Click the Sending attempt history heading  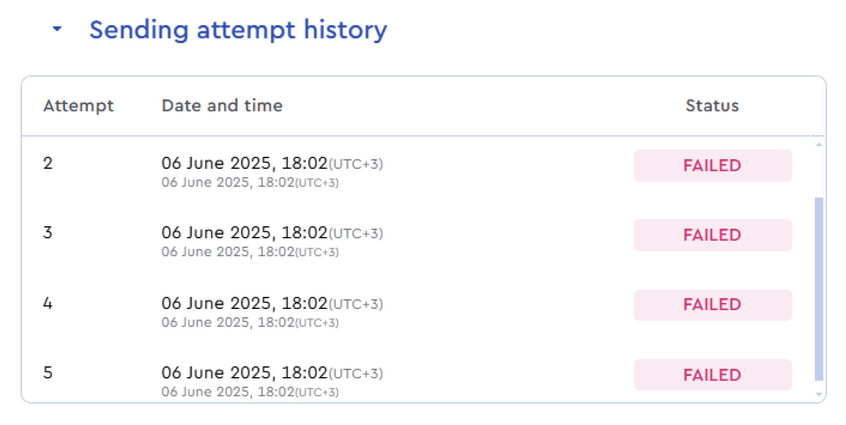pos(238,30)
